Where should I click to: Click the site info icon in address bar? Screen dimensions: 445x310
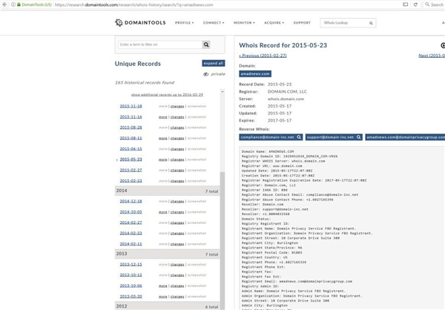click(x=13, y=4)
